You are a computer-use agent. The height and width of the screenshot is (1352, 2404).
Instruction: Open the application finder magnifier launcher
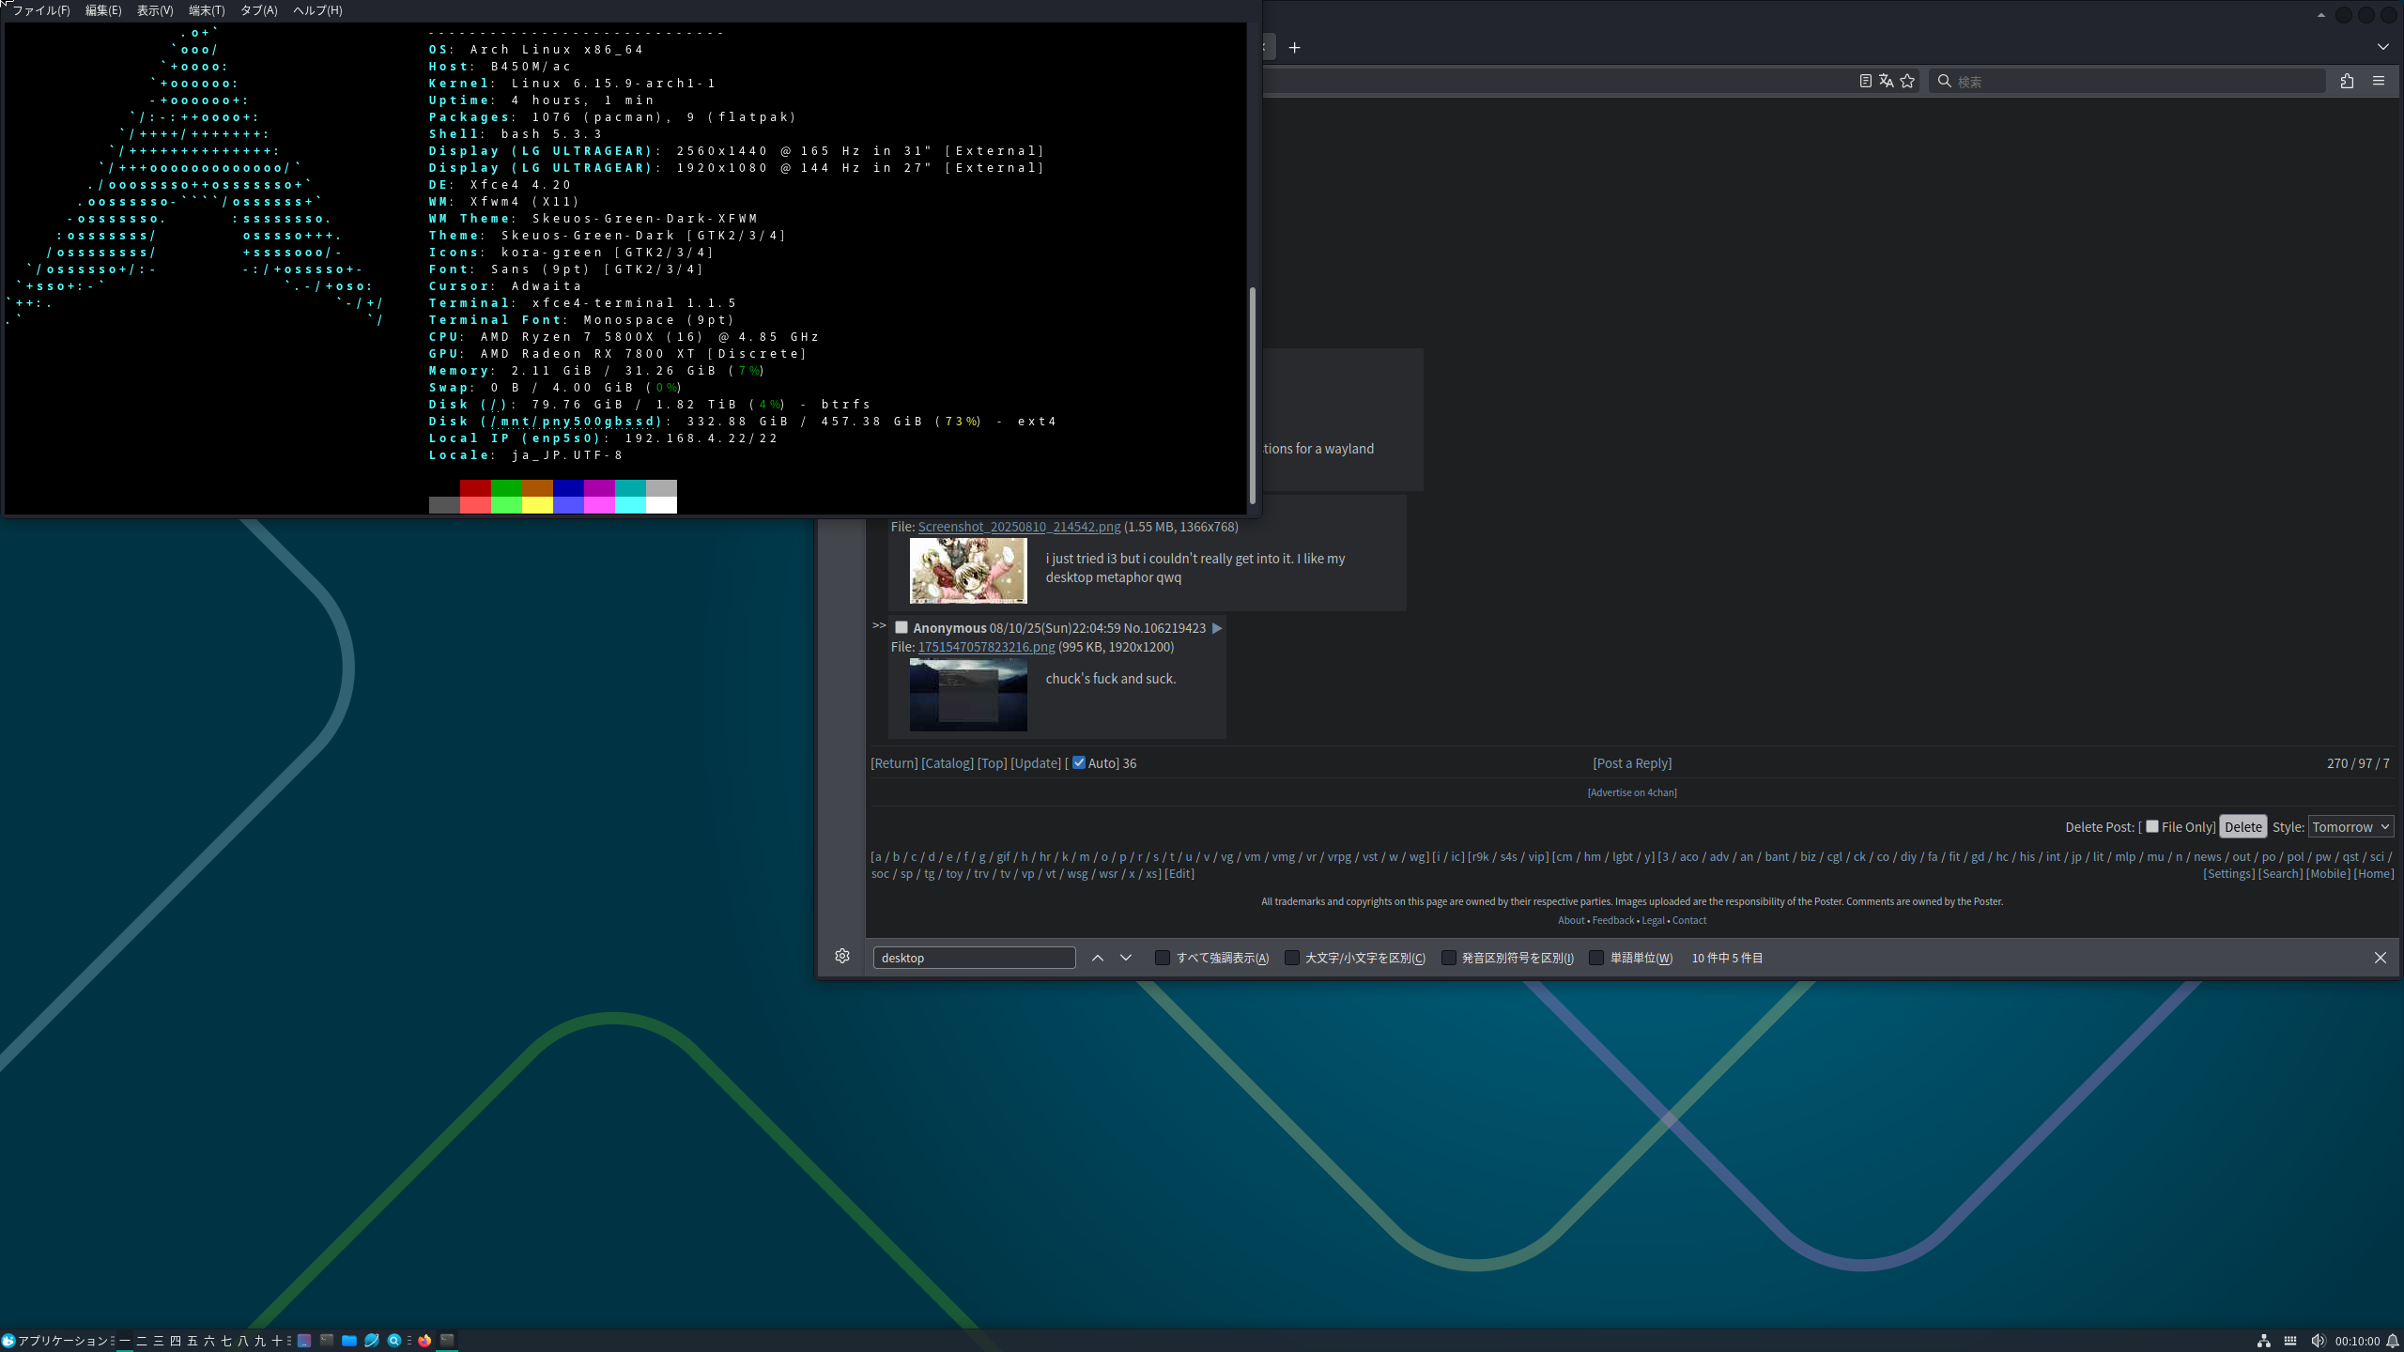coord(394,1341)
